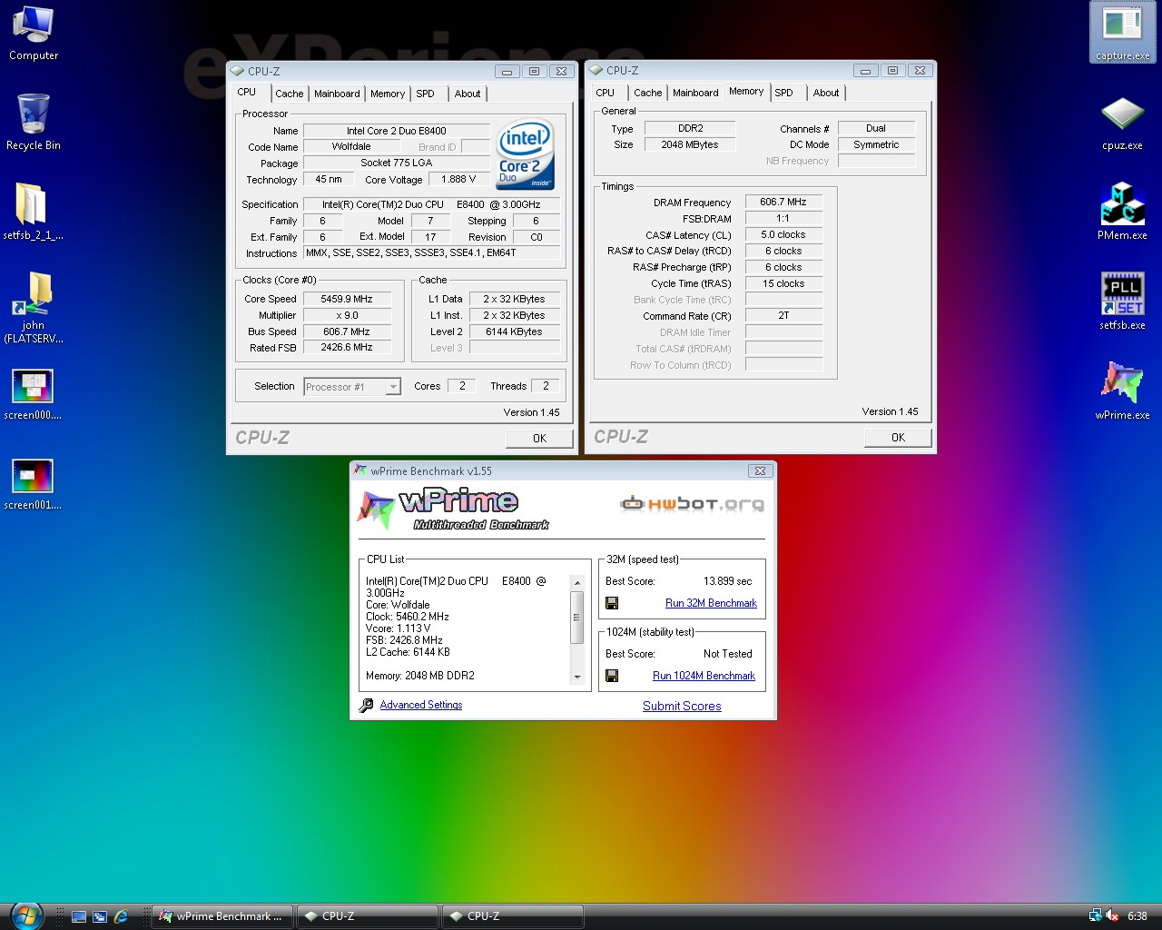The height and width of the screenshot is (930, 1162).
Task: Click Submit Scores link
Action: [x=682, y=706]
